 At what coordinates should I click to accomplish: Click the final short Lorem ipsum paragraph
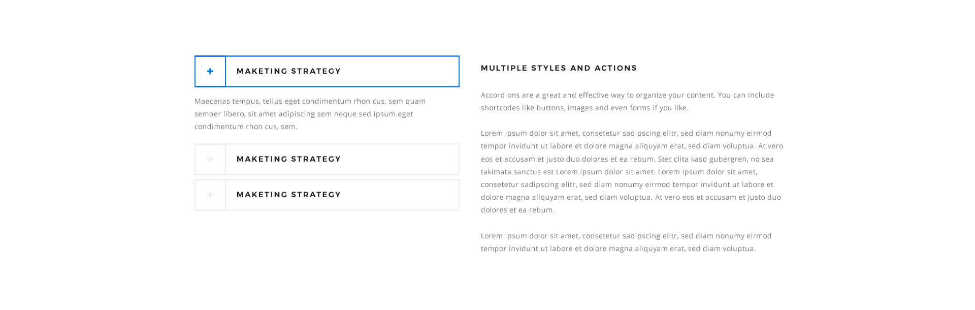(626, 242)
